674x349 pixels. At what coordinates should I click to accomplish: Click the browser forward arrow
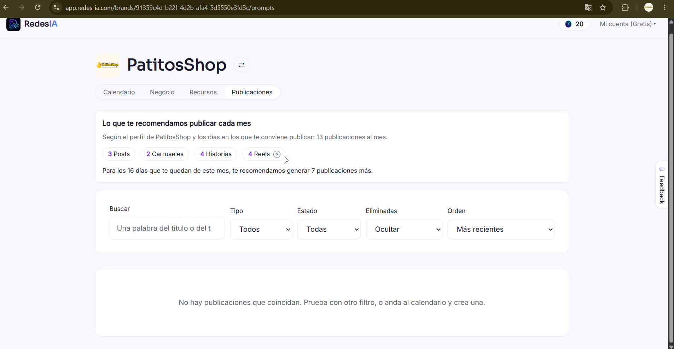(22, 7)
